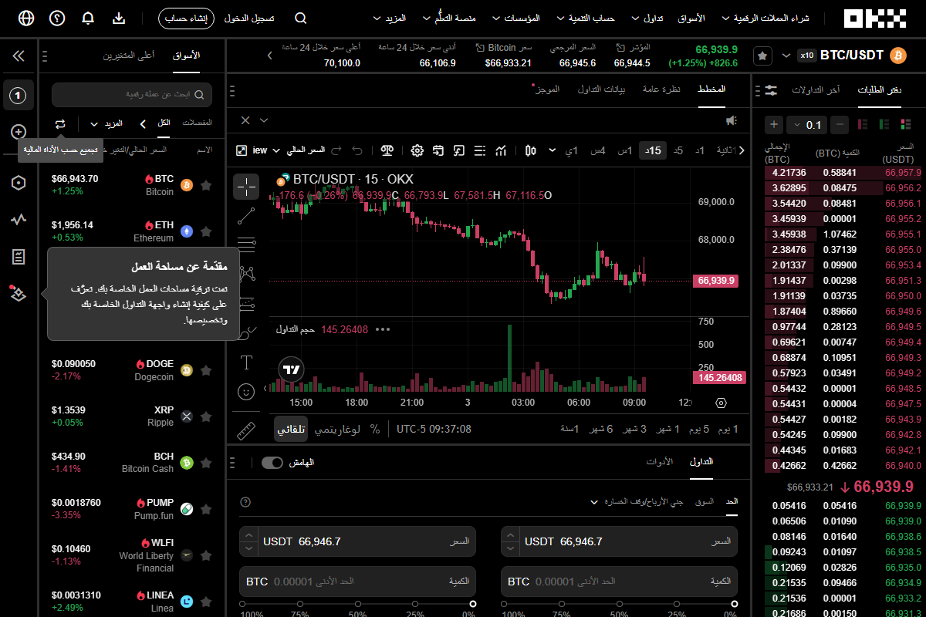Open نظرة عامة tab above chart
The width and height of the screenshot is (926, 617).
pos(662,89)
